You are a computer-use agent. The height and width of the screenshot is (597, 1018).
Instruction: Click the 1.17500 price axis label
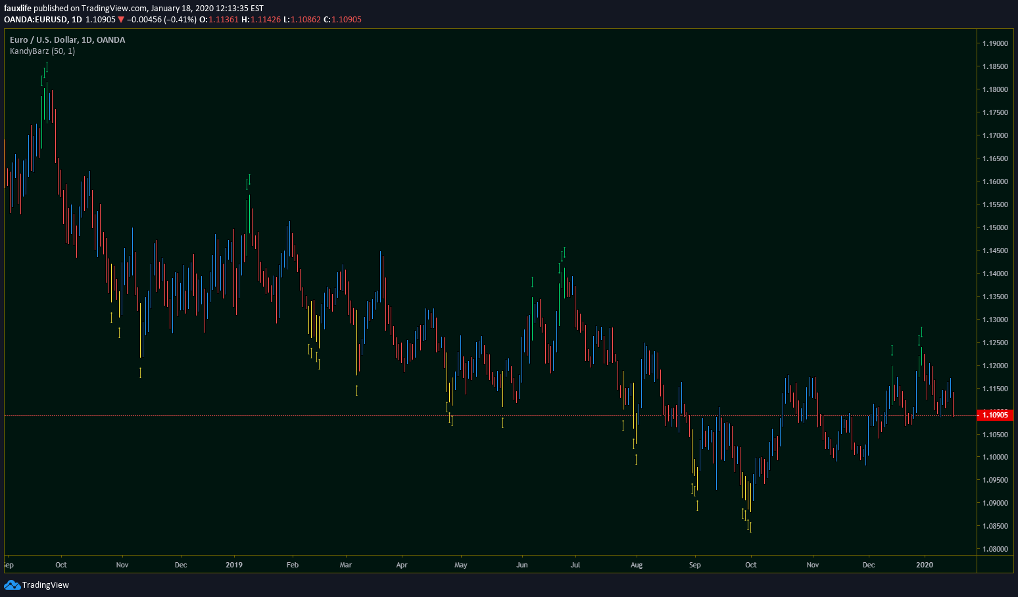[x=995, y=112]
